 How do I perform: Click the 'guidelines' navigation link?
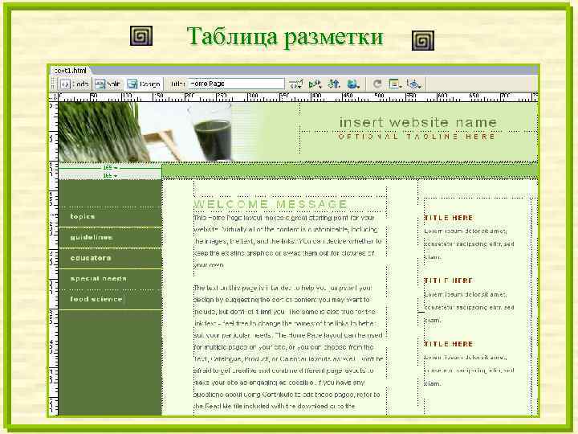(x=91, y=237)
